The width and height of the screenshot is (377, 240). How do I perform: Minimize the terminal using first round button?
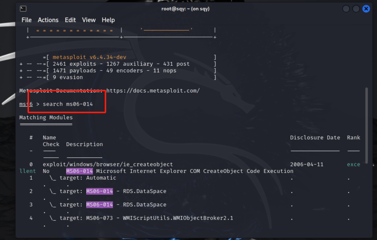click(346, 9)
